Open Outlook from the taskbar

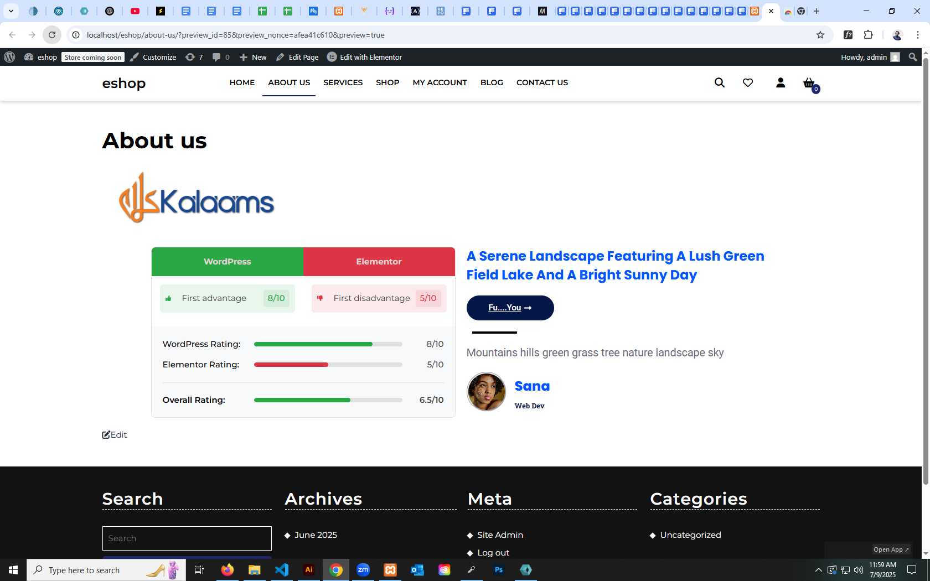(417, 570)
